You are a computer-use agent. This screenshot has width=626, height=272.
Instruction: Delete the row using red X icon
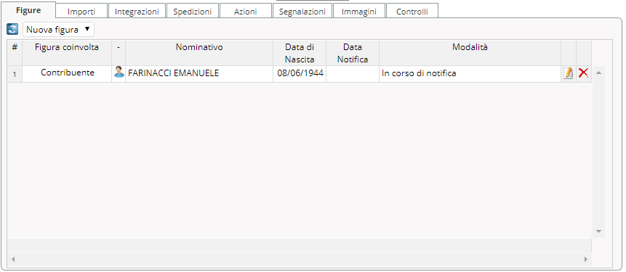[584, 73]
